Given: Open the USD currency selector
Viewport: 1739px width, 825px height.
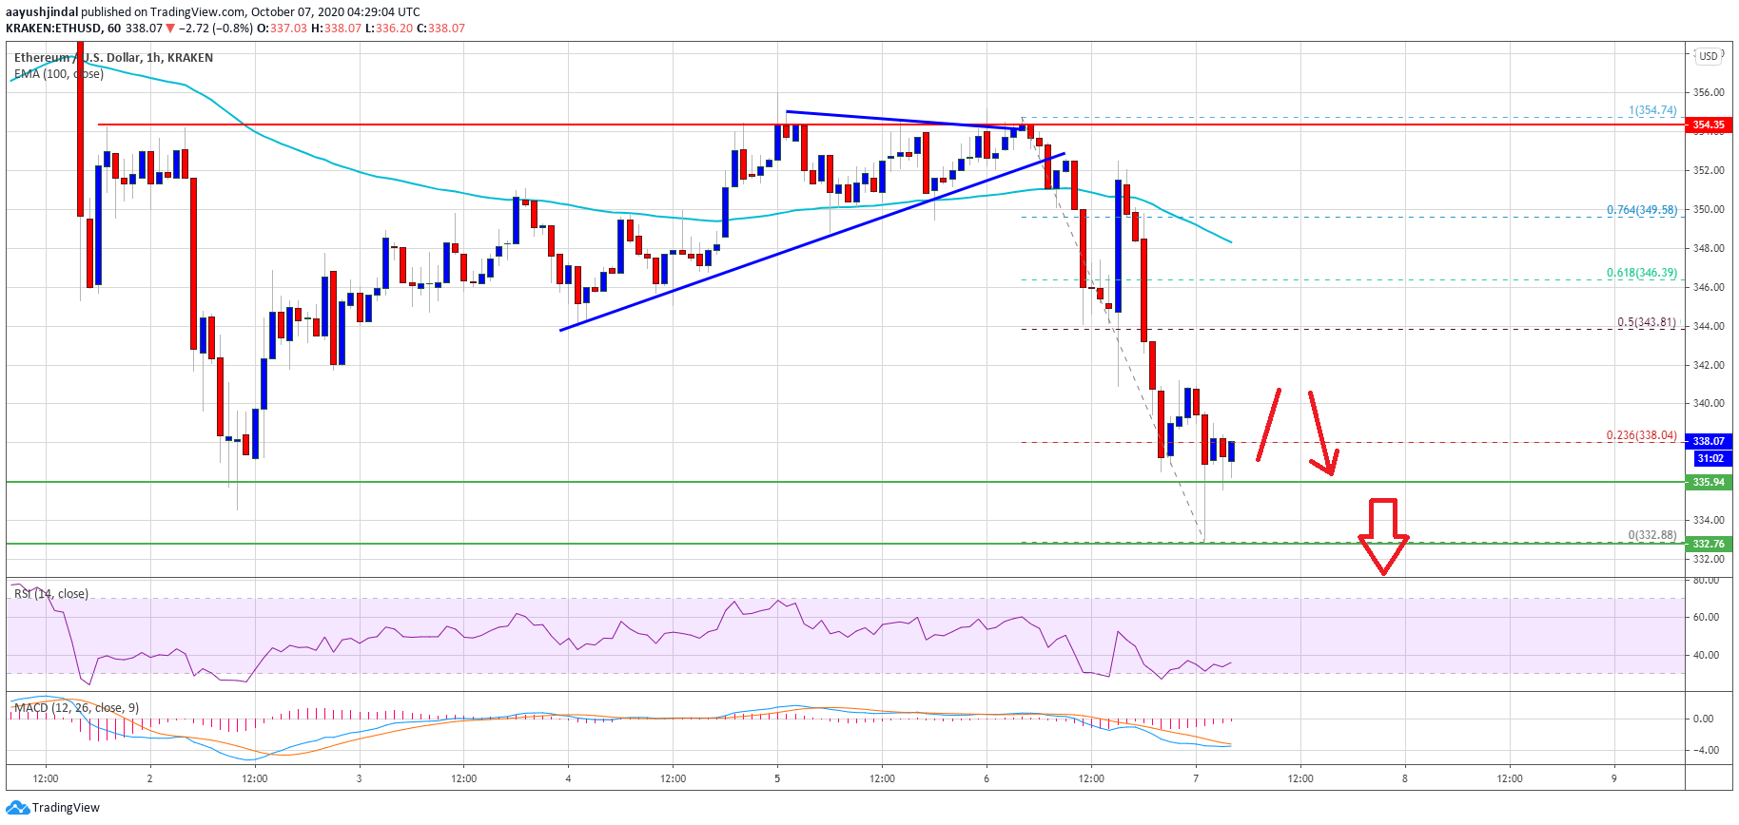Looking at the screenshot, I should click(1709, 56).
